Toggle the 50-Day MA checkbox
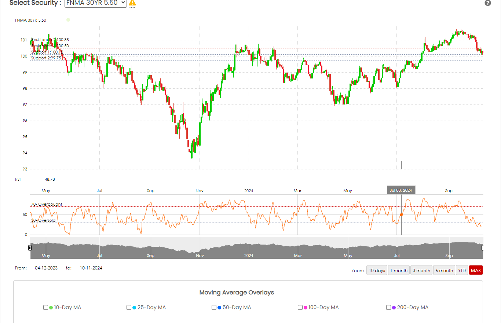Image resolution: width=501 pixels, height=323 pixels. point(214,308)
